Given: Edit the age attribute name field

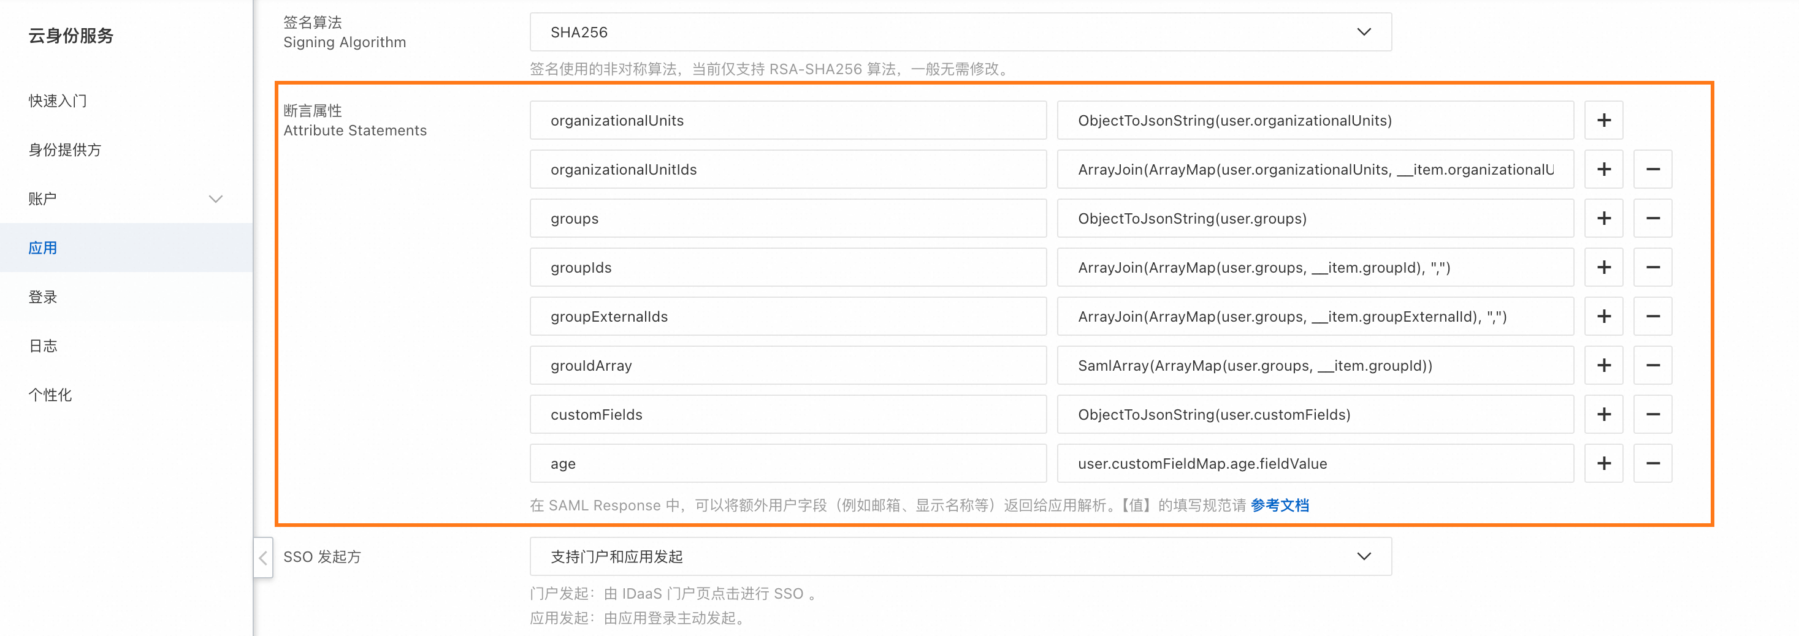Looking at the screenshot, I should coord(788,464).
